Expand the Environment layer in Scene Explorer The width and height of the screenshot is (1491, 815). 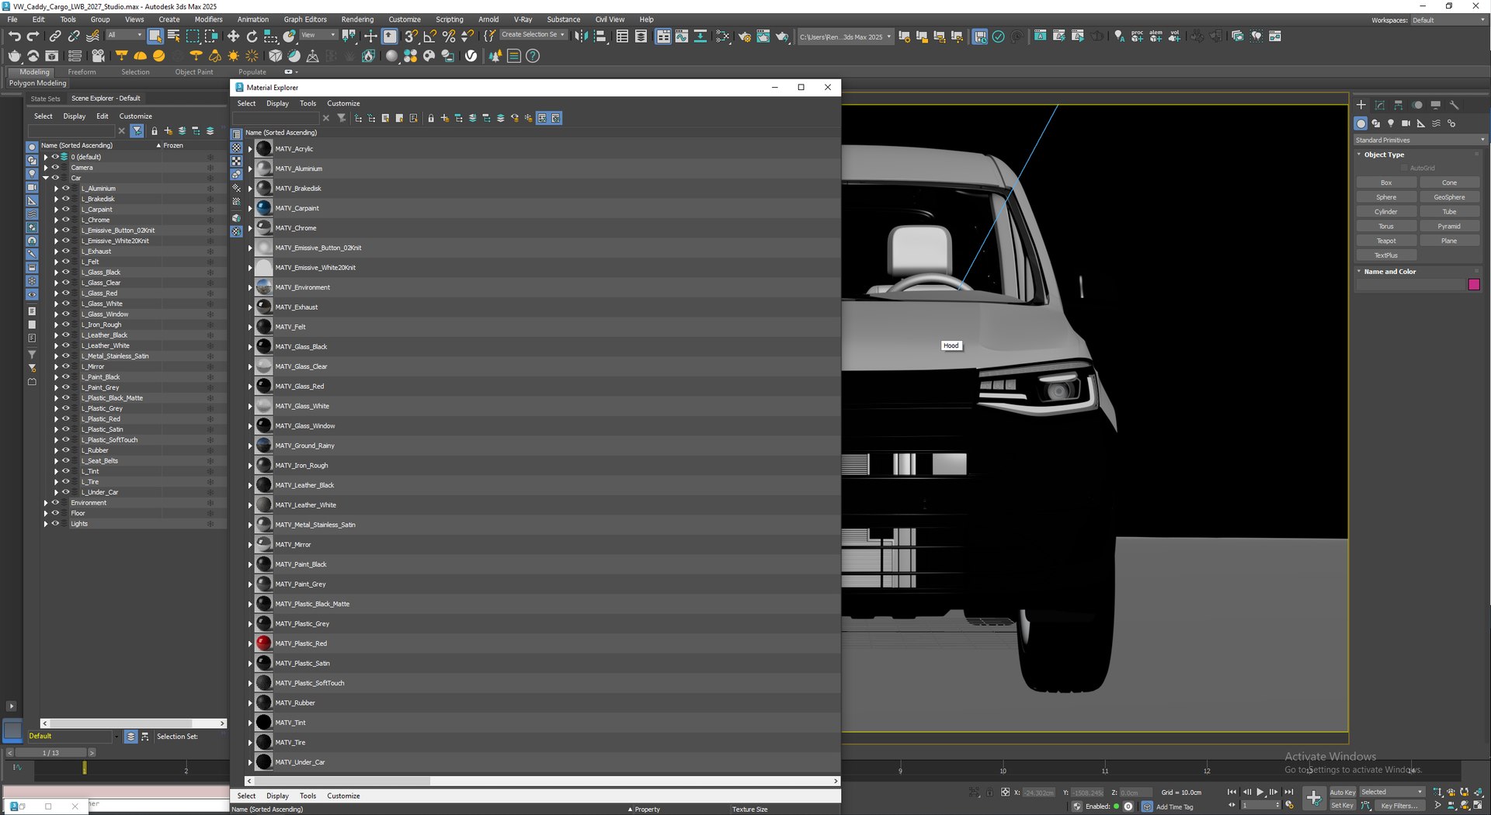[x=46, y=503]
